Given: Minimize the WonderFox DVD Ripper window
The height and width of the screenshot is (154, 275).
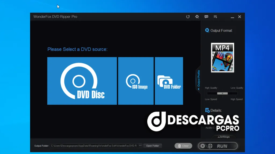Looking at the screenshot, I should tap(232, 17).
